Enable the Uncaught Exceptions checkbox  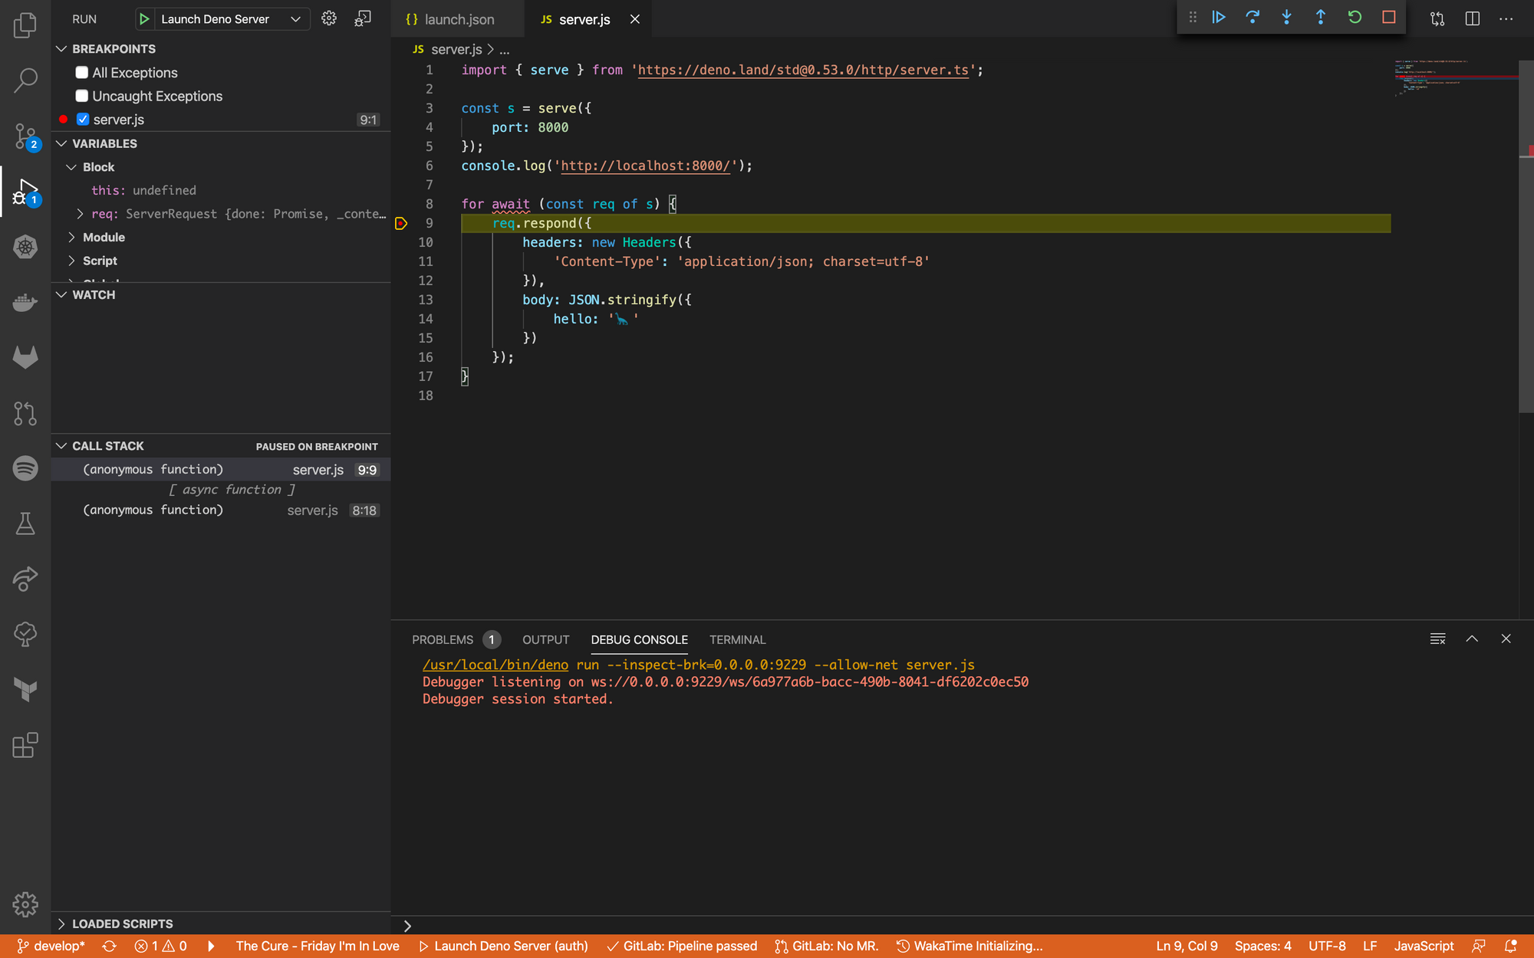(82, 96)
